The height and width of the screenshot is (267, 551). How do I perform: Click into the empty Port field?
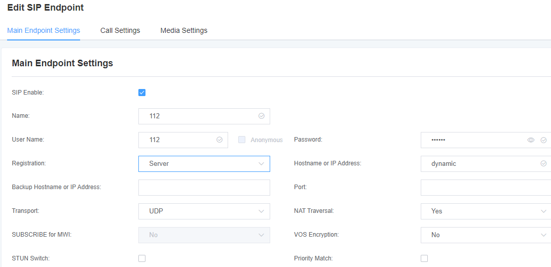tap(486, 188)
